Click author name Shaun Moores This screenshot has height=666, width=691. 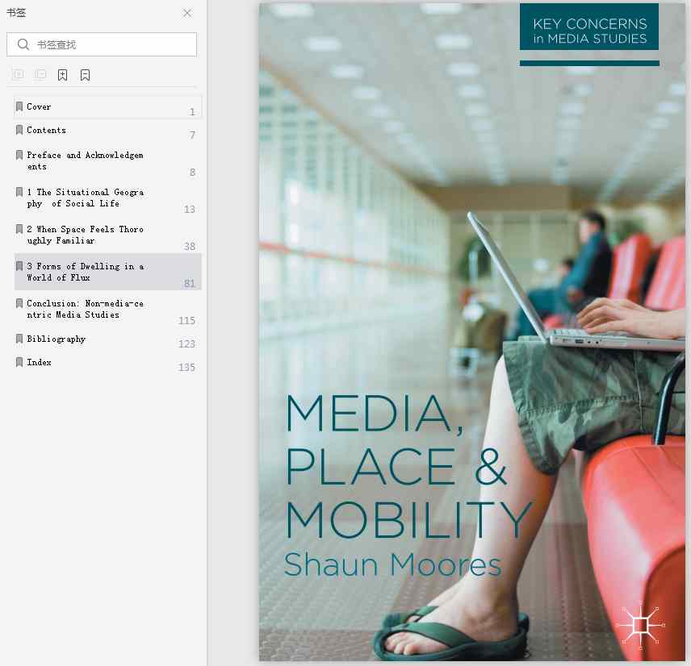pos(392,564)
